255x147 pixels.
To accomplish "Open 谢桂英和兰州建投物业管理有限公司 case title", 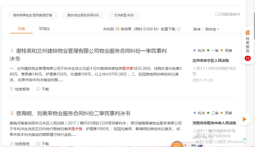I will pos(88,55).
